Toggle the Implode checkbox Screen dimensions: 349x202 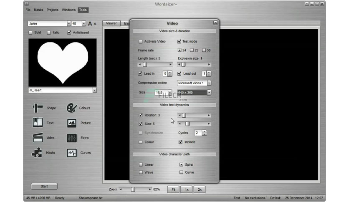[x=180, y=142]
